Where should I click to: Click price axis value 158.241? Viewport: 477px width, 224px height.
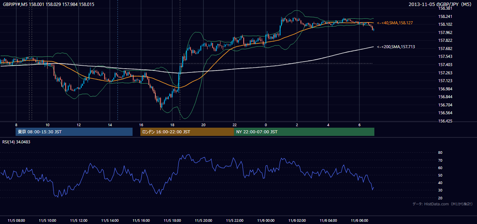click(445, 16)
